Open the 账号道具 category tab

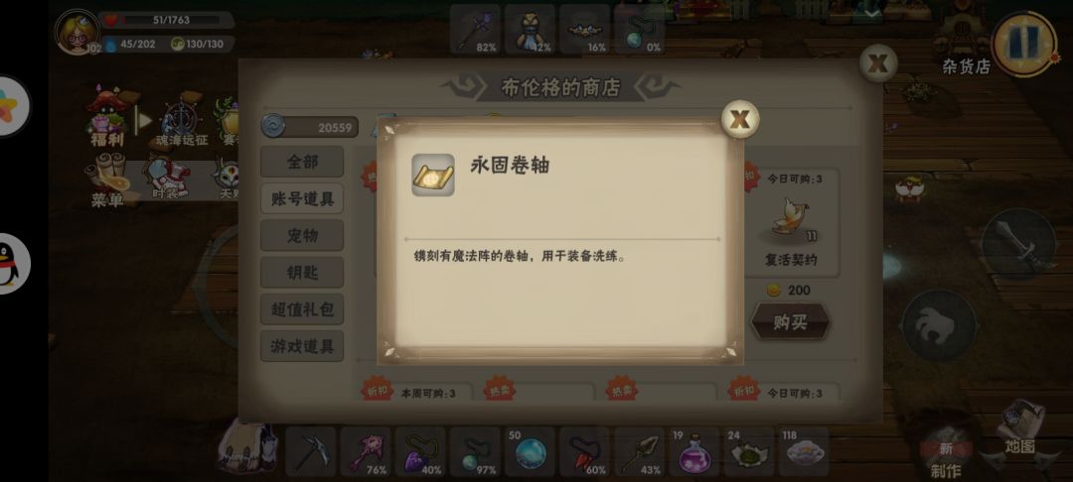(302, 198)
